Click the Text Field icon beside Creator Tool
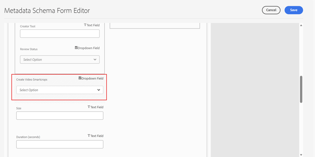Image resolution: width=315 pixels, height=157 pixels. point(85,25)
